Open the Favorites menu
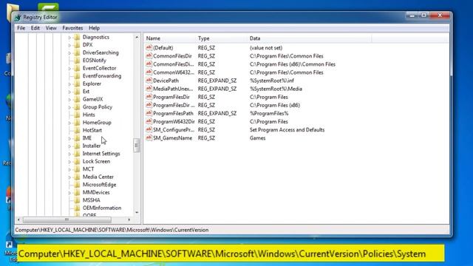The height and width of the screenshot is (266, 473). pos(72,28)
